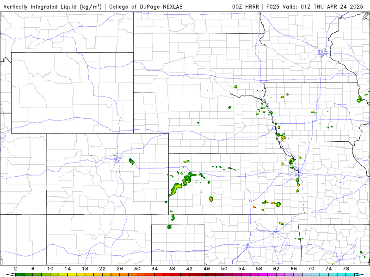This screenshot has height=277, width=370.
Task: Click the "F025 Valid: 01Z THU APR 24 2025" text
Action: (315, 6)
